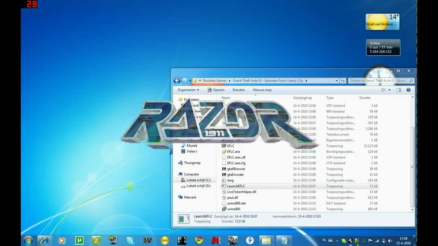
Task: Launch the GTA IV taskbar shortcut
Action: point(147,241)
